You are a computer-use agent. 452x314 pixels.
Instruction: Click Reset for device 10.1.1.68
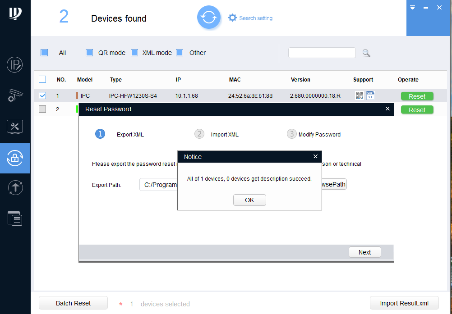tap(417, 96)
